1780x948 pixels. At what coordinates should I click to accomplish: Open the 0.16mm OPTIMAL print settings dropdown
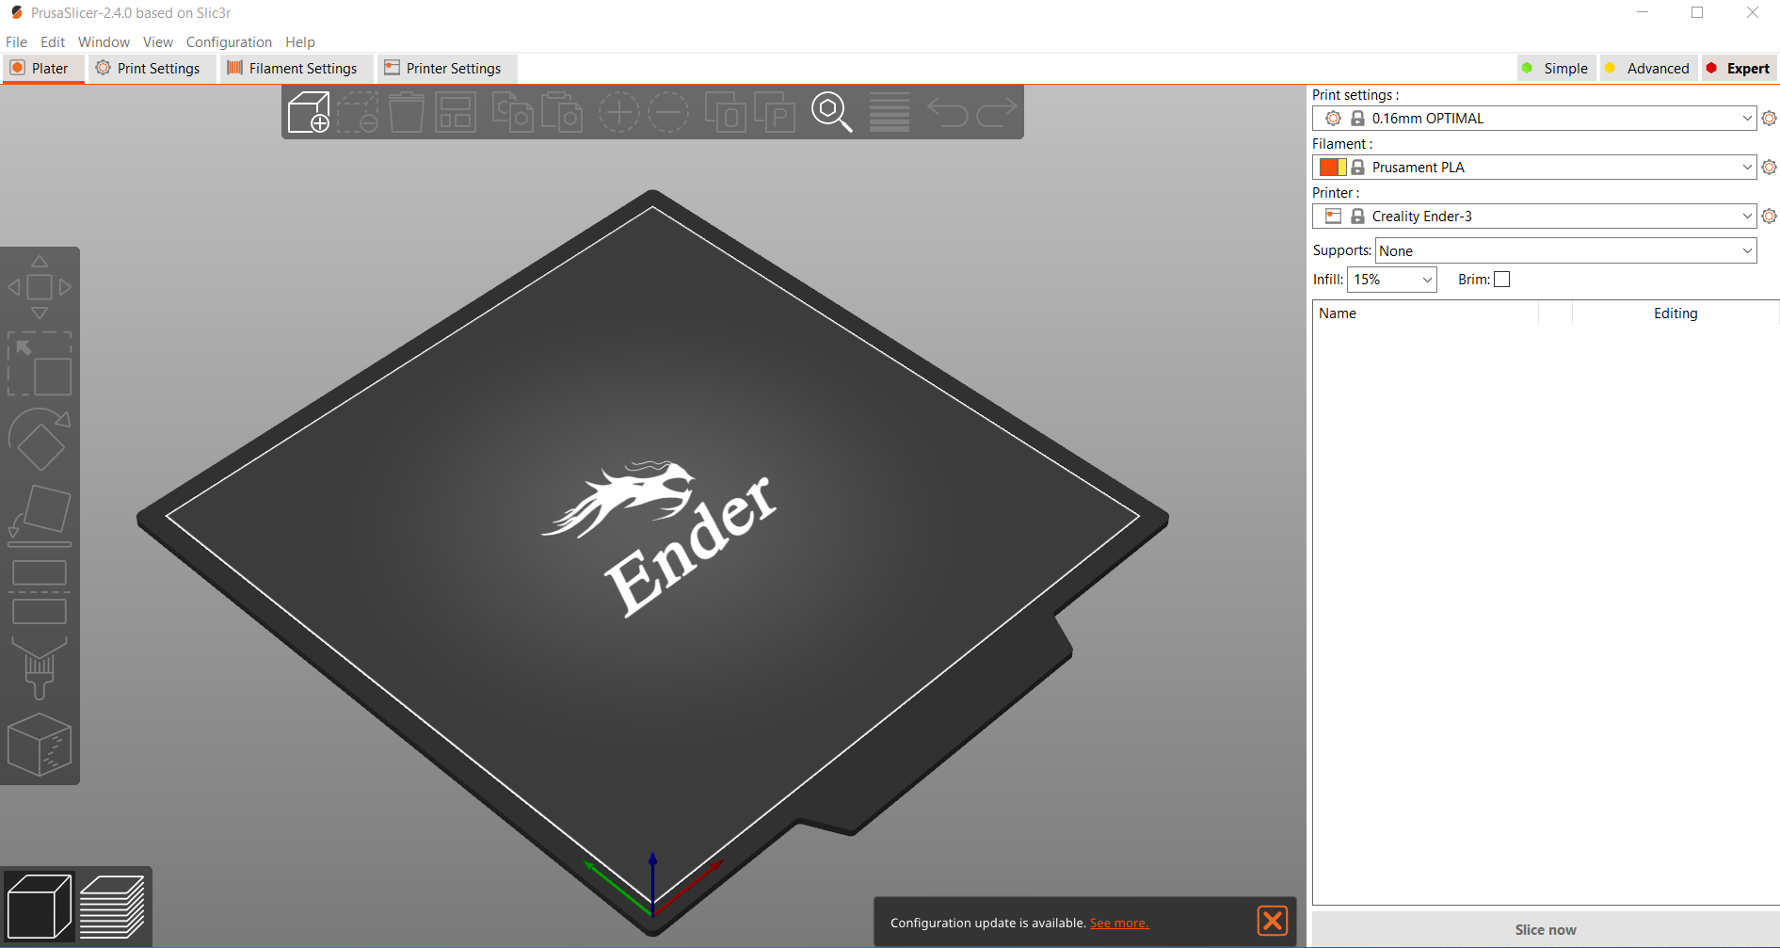1534,119
